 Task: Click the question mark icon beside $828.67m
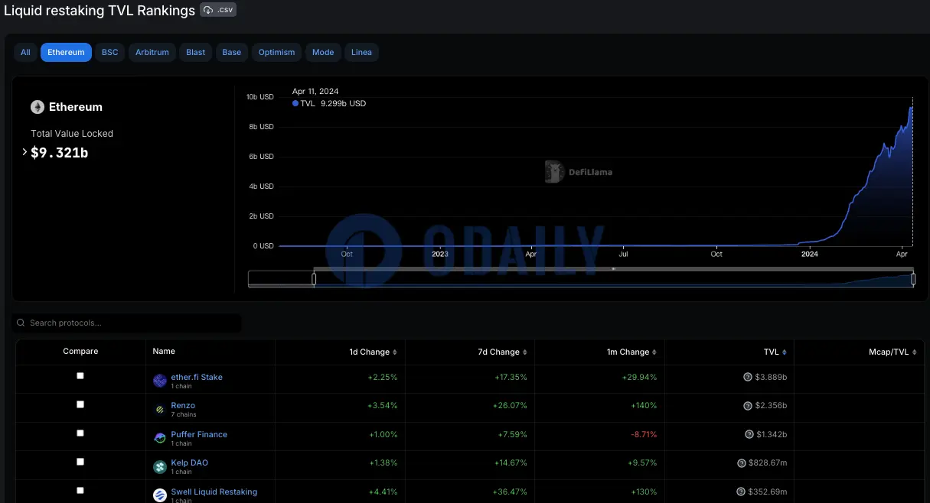(741, 462)
